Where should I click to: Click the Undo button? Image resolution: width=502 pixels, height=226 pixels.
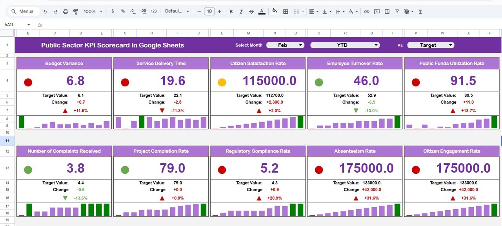coord(46,11)
